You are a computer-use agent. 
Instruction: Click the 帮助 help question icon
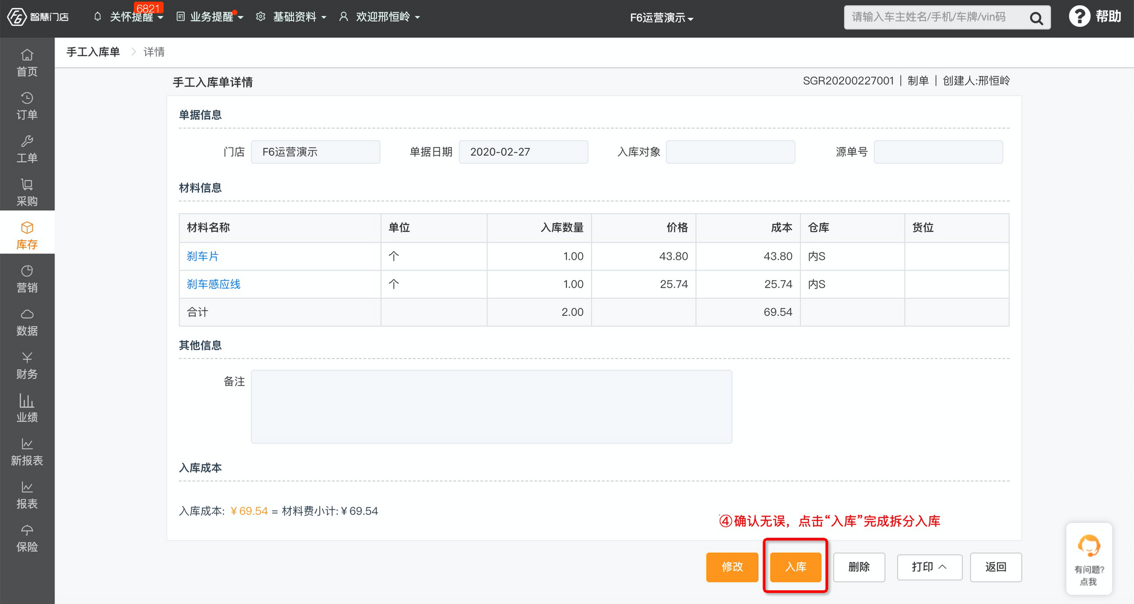[1079, 16]
